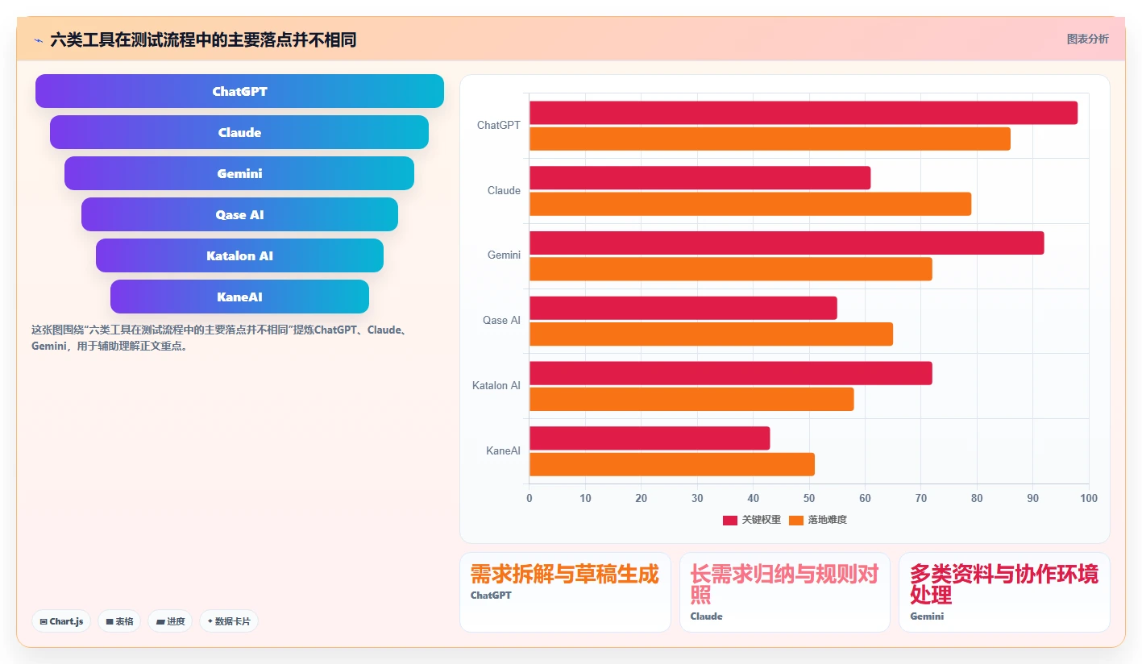Click the slide title 六类工具在测试流程中的主要落点并不相同
1142x664 pixels.
click(x=203, y=39)
